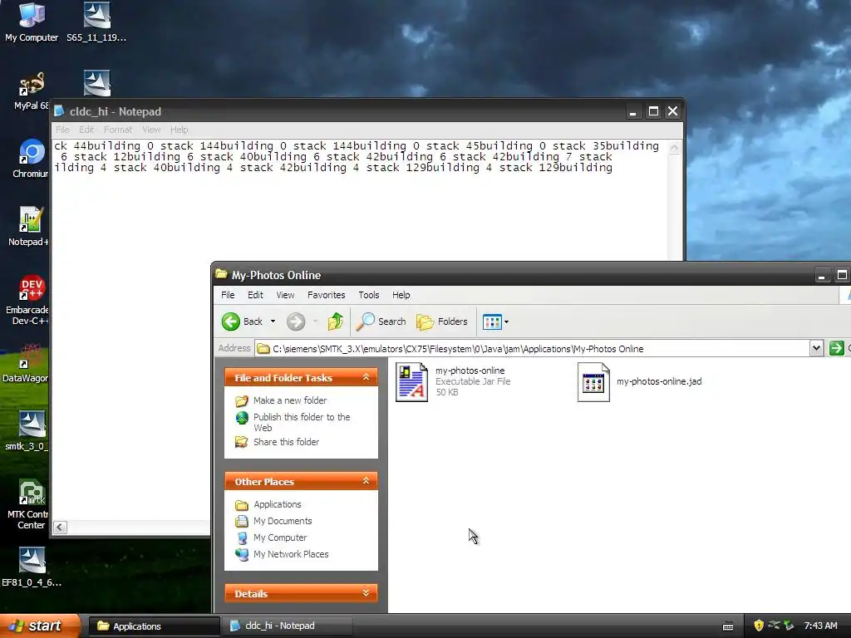Switch to cldc_hi - Notepad taskbar button
851x638 pixels.
[288, 626]
